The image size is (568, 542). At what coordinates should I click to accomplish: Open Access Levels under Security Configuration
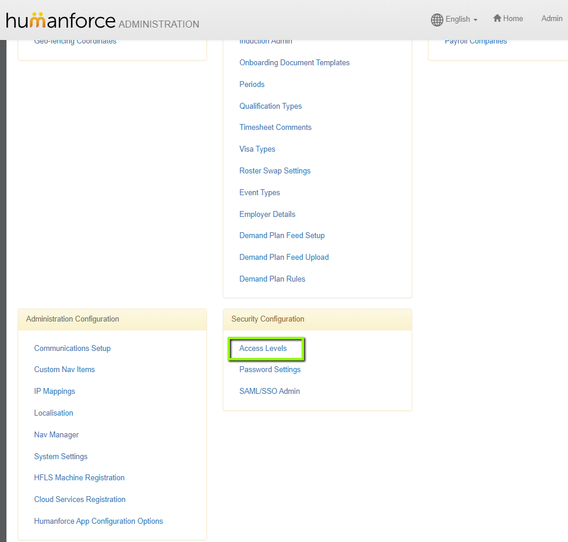coord(263,348)
